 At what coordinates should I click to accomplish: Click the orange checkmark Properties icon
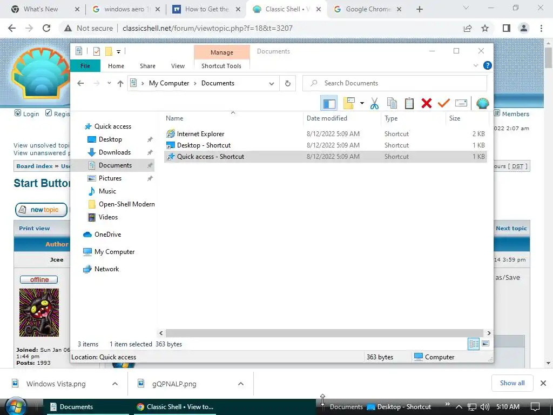click(444, 103)
